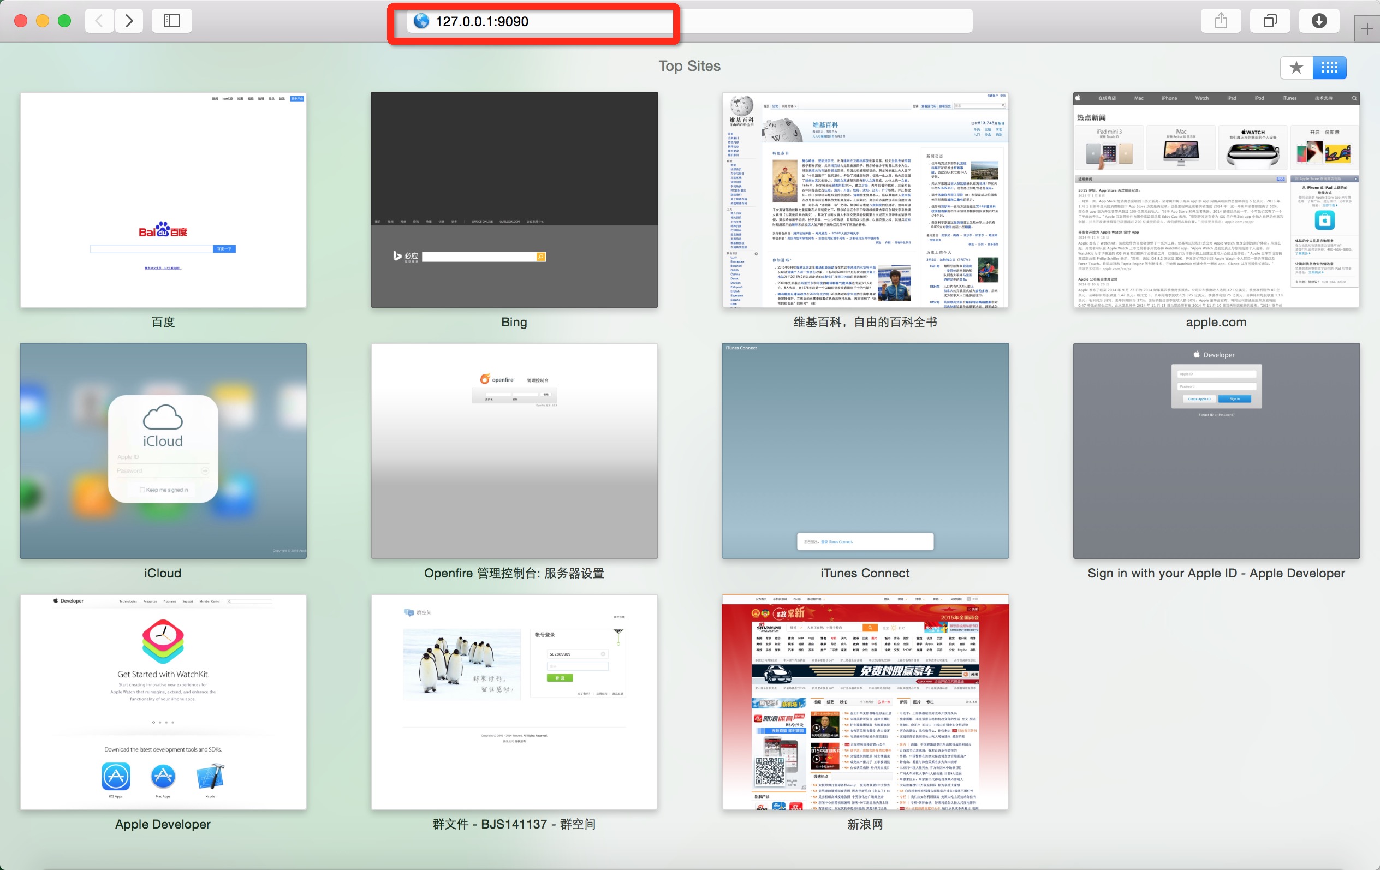The width and height of the screenshot is (1380, 870).
Task: Zoom the window with green button
Action: tap(65, 21)
